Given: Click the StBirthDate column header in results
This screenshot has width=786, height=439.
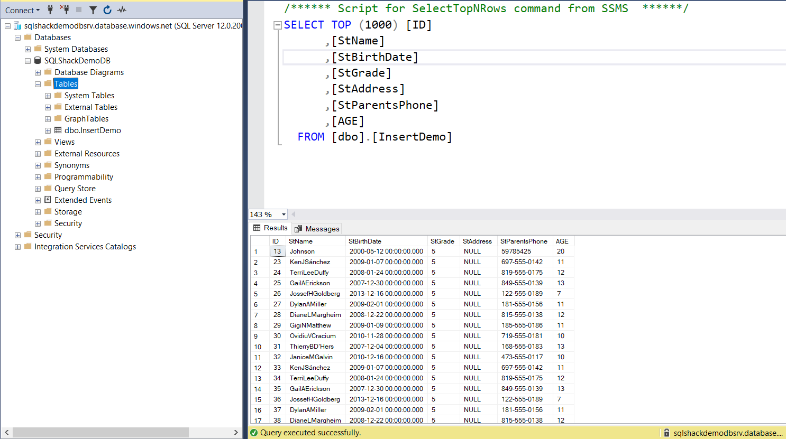Looking at the screenshot, I should pyautogui.click(x=365, y=241).
